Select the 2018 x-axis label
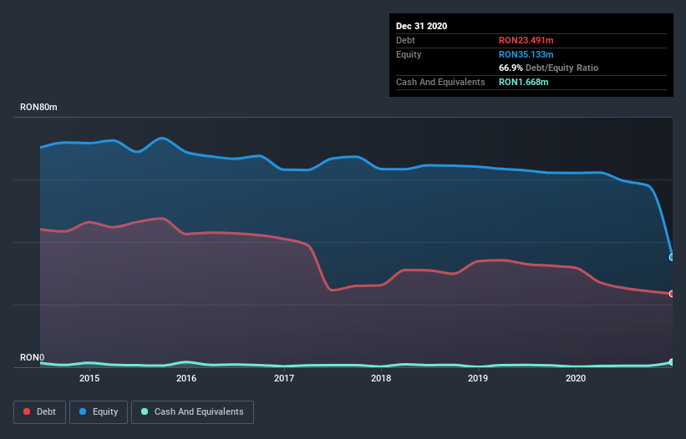 coord(381,378)
